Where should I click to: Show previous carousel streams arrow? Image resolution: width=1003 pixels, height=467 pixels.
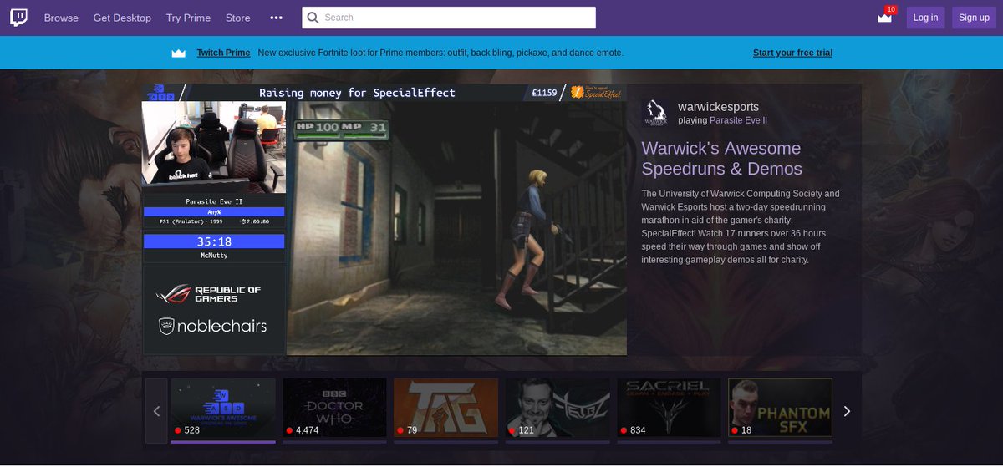156,411
